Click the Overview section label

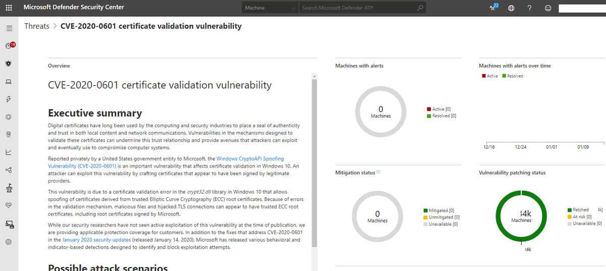(59, 66)
